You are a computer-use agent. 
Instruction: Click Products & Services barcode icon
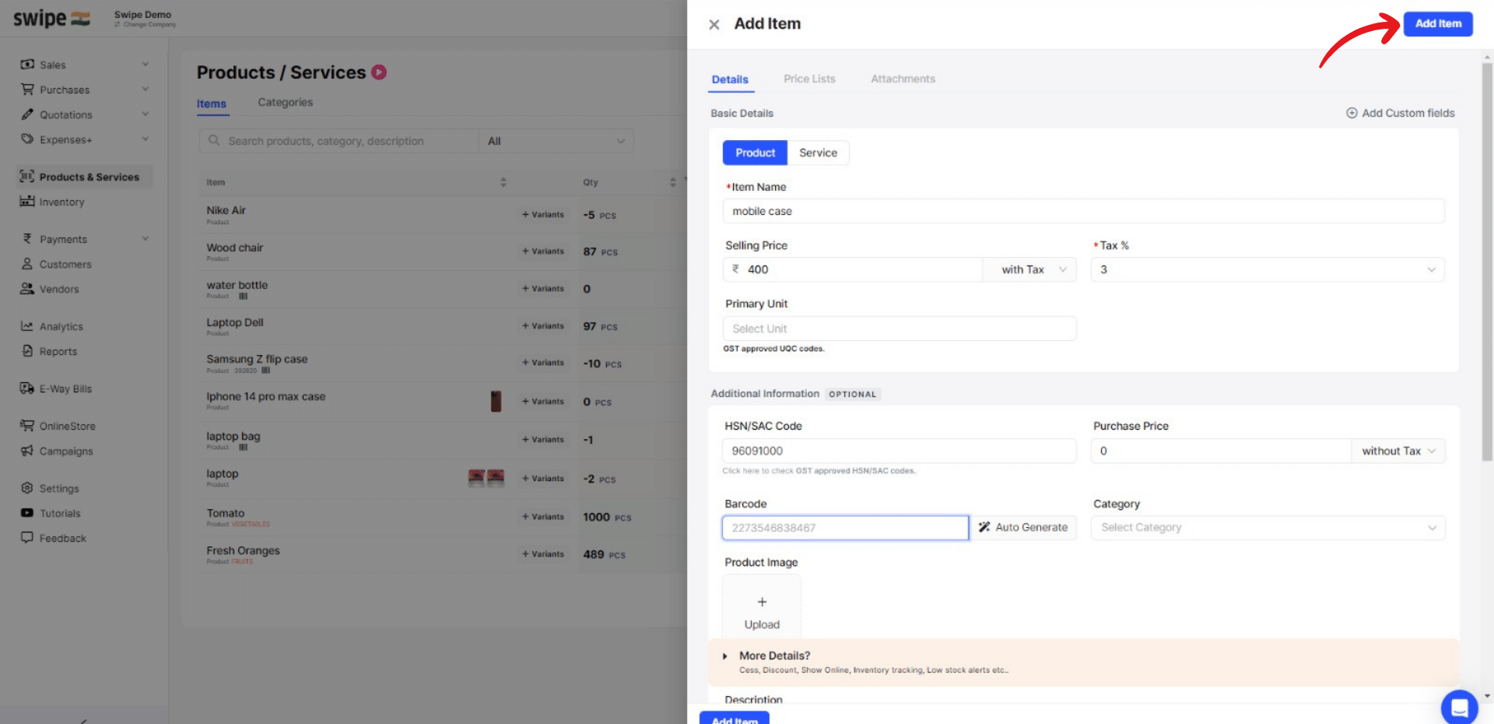pos(27,177)
